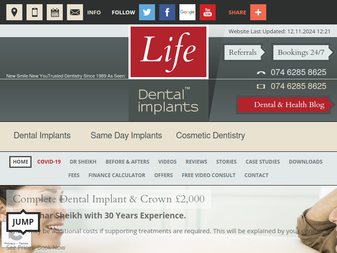Click the Life red logo
This screenshot has height=253, width=337.
tap(168, 52)
